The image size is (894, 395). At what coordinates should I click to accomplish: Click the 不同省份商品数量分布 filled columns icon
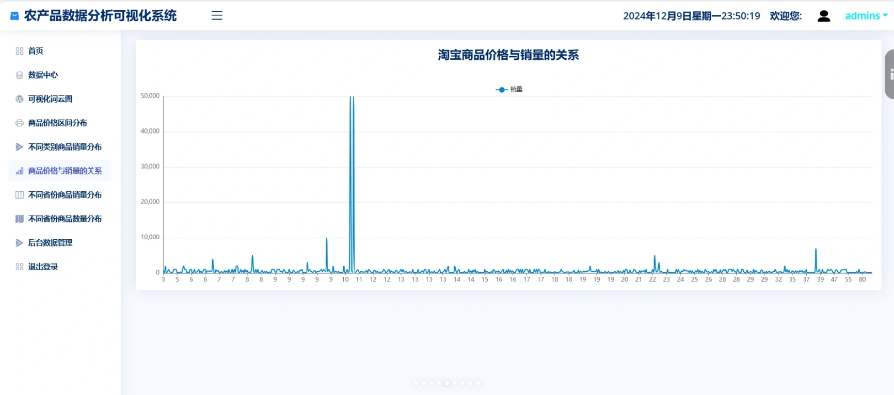(20, 219)
